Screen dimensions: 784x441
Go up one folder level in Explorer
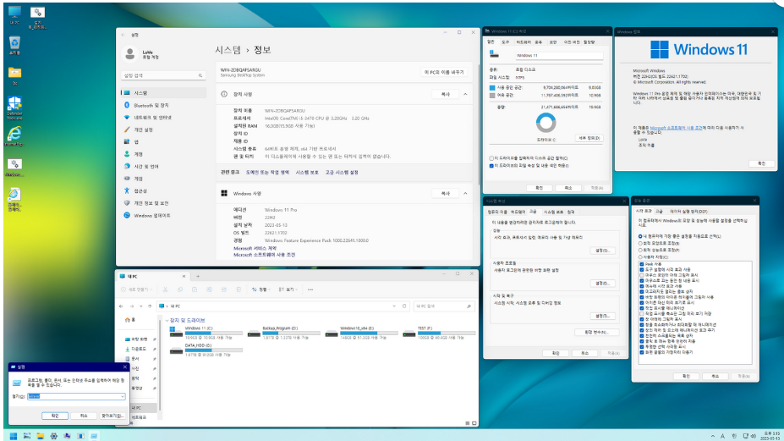coord(150,306)
